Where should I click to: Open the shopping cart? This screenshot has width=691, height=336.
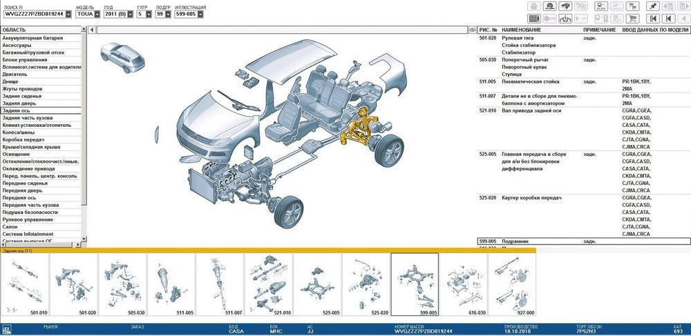point(632,19)
